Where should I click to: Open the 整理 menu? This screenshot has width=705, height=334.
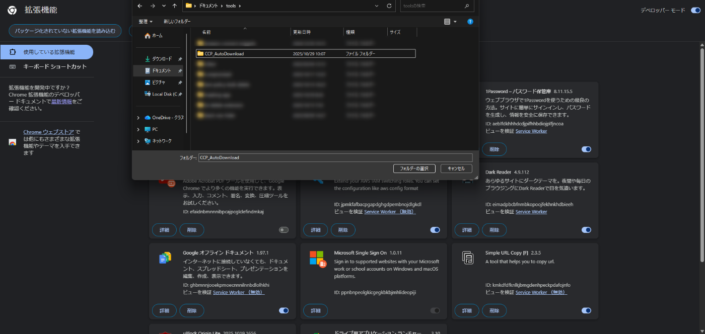tap(146, 22)
